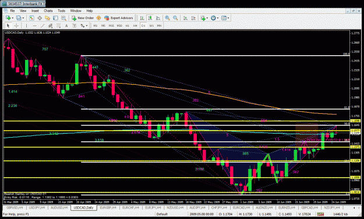Select the Vertical Line drawing tool
The width and height of the screenshot is (364, 219).
pyautogui.click(x=26, y=26)
